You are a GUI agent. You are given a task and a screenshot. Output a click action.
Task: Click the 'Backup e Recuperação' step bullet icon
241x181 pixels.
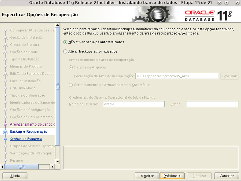(5, 132)
